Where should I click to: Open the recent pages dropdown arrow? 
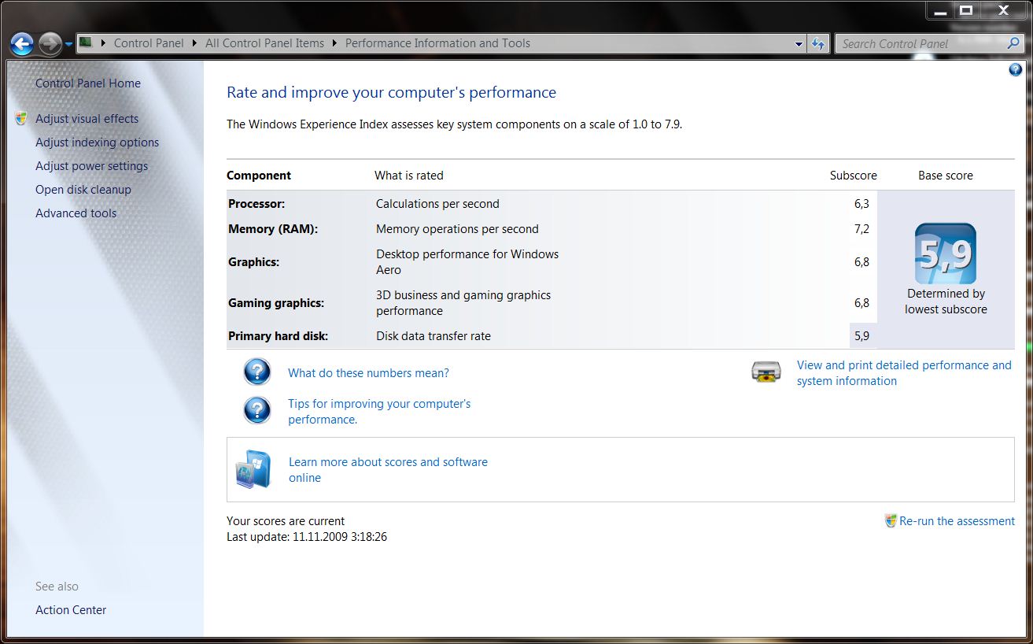68,44
